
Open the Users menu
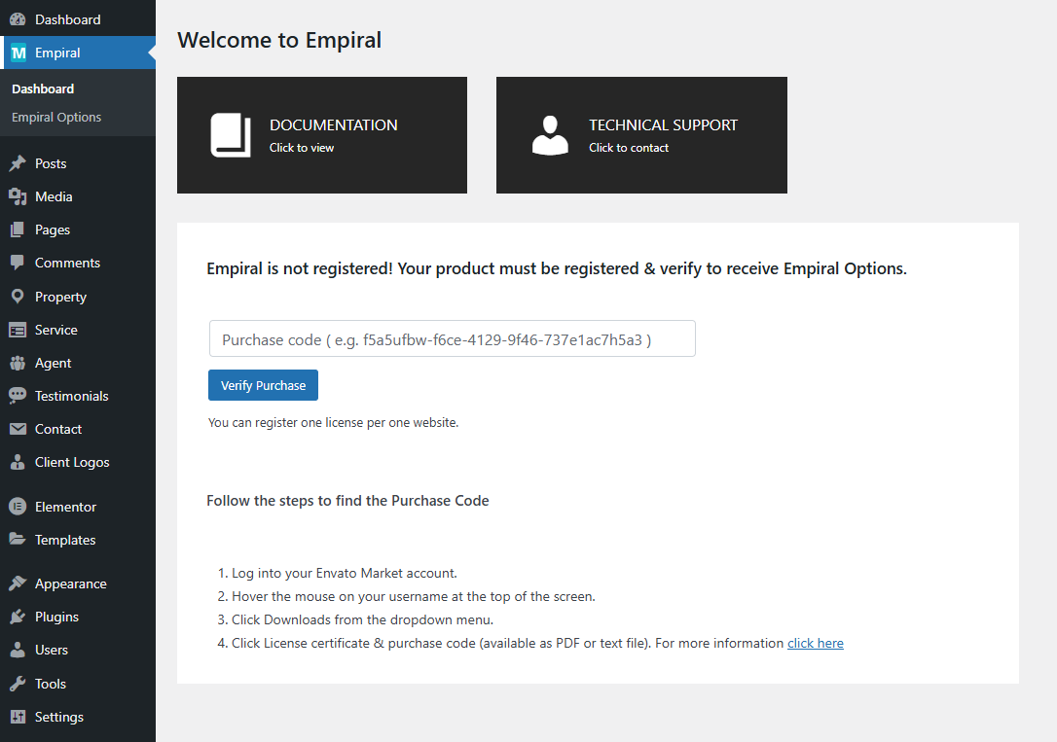coord(78,650)
